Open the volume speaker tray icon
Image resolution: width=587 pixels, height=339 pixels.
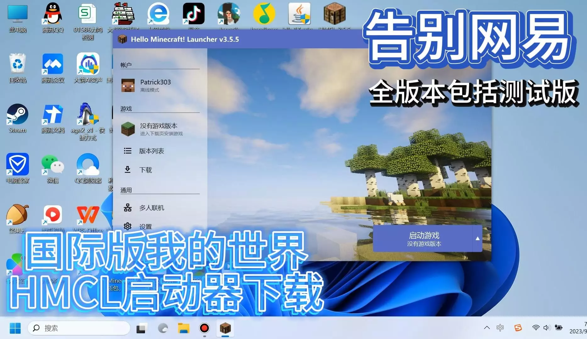coord(546,328)
